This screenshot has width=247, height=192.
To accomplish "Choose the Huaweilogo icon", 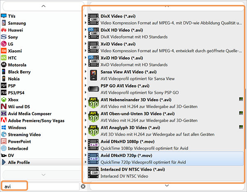I will coord(4,30).
